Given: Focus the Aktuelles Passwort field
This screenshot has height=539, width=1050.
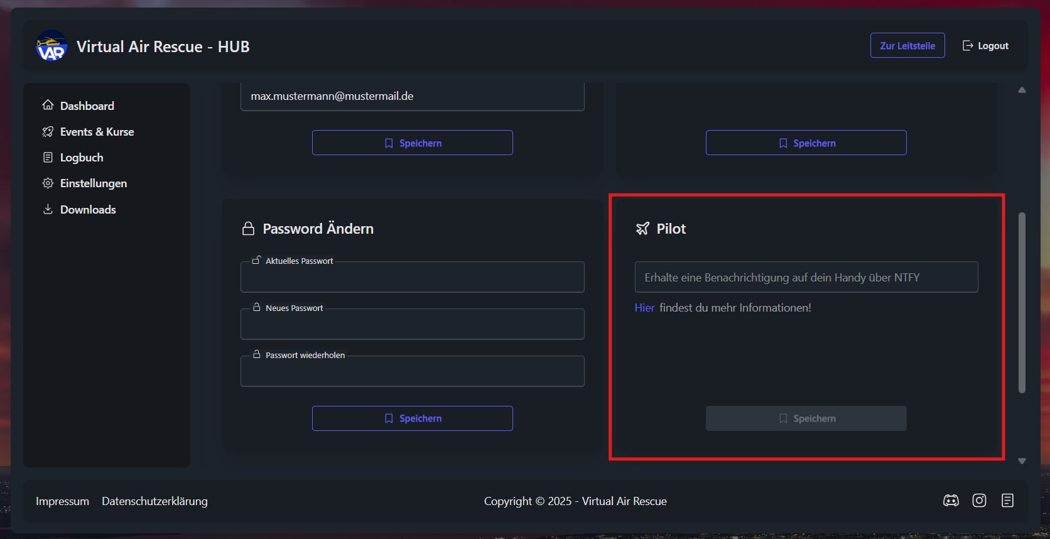Looking at the screenshot, I should click(412, 278).
